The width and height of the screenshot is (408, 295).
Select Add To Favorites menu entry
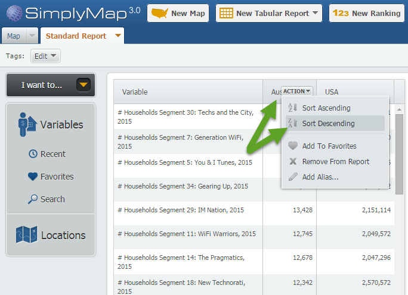point(335,146)
